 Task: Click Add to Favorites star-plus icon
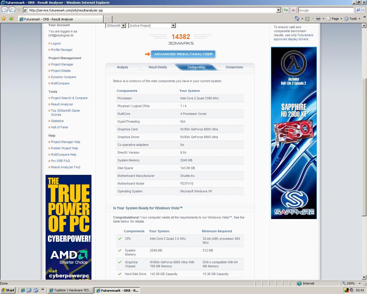(11, 19)
